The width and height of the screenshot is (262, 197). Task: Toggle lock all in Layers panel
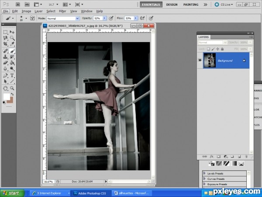click(x=222, y=49)
